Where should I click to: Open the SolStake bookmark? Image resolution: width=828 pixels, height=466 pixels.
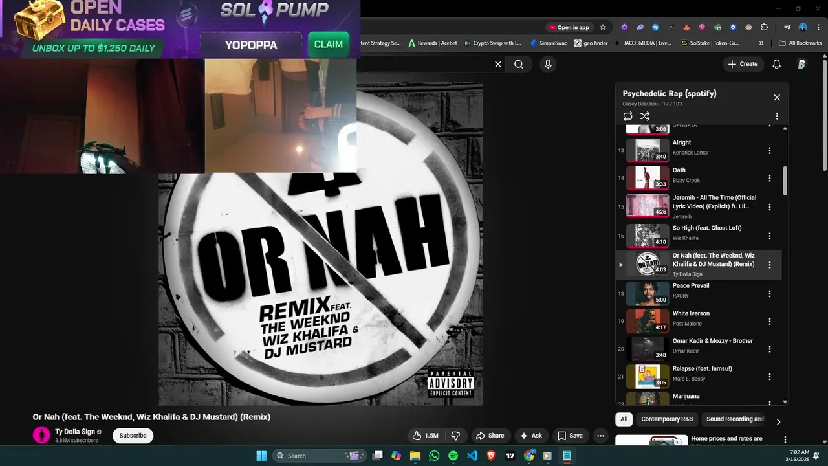coord(710,43)
